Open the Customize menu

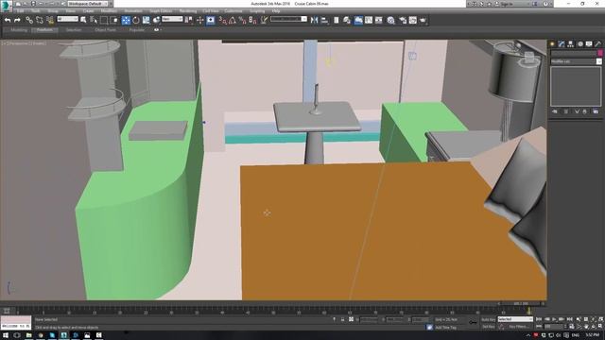pyautogui.click(x=233, y=11)
